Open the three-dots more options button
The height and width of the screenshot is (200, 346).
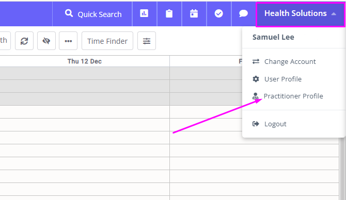[x=68, y=41]
